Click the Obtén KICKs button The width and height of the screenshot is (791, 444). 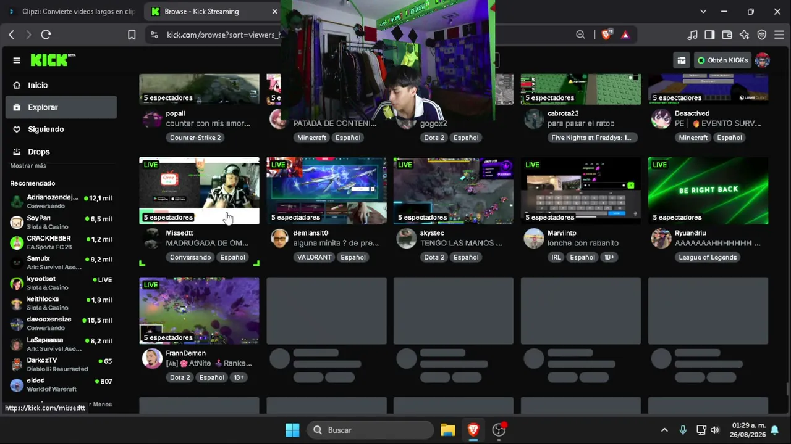pyautogui.click(x=722, y=60)
